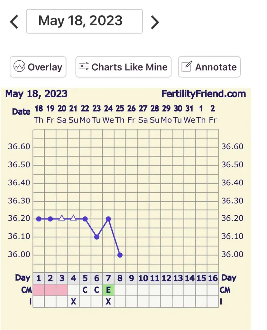Go to previous date with left chevron
This screenshot has width=267, height=330.
[14, 22]
